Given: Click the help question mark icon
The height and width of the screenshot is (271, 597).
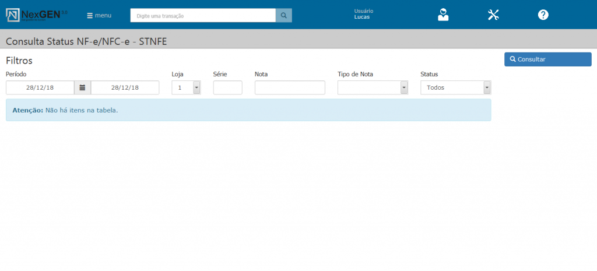Looking at the screenshot, I should click(543, 15).
